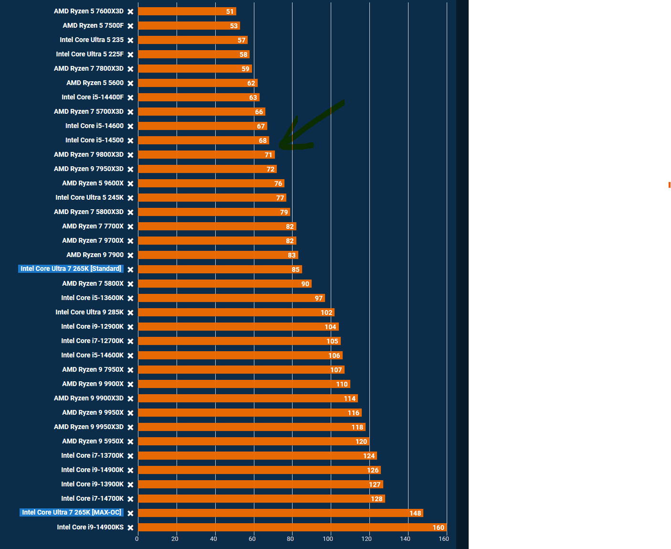The image size is (671, 549).
Task: Click the bar showing value 90
Action: (x=225, y=284)
